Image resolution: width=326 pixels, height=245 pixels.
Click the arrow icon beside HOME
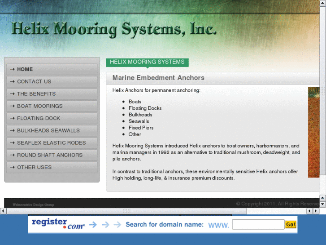13,69
